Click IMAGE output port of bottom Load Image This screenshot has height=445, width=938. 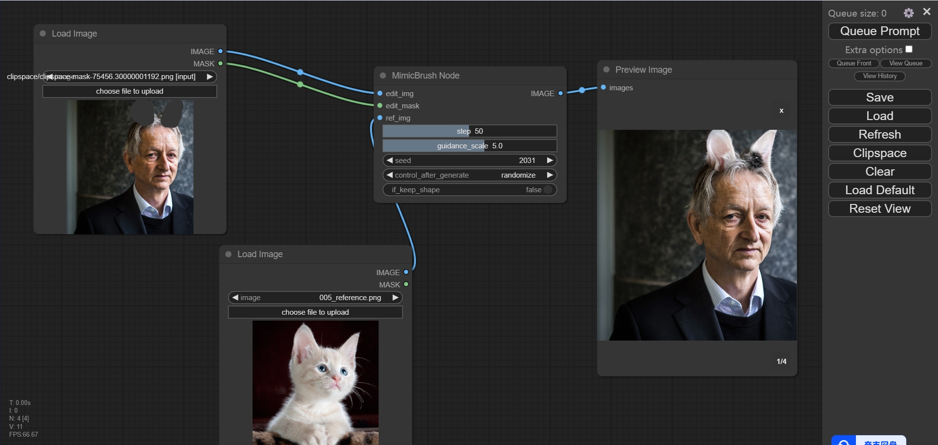(x=406, y=272)
